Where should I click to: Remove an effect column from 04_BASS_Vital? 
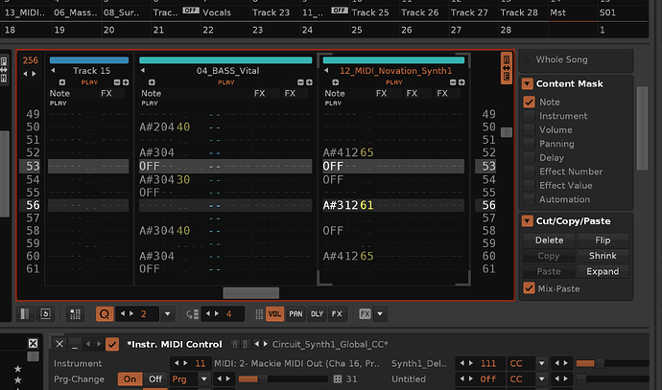(x=300, y=82)
